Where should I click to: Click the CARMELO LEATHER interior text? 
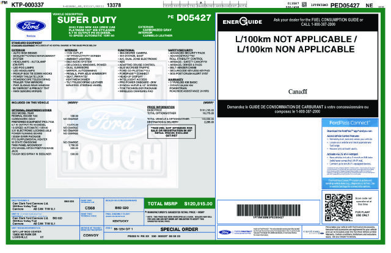pyautogui.click(x=158, y=35)
